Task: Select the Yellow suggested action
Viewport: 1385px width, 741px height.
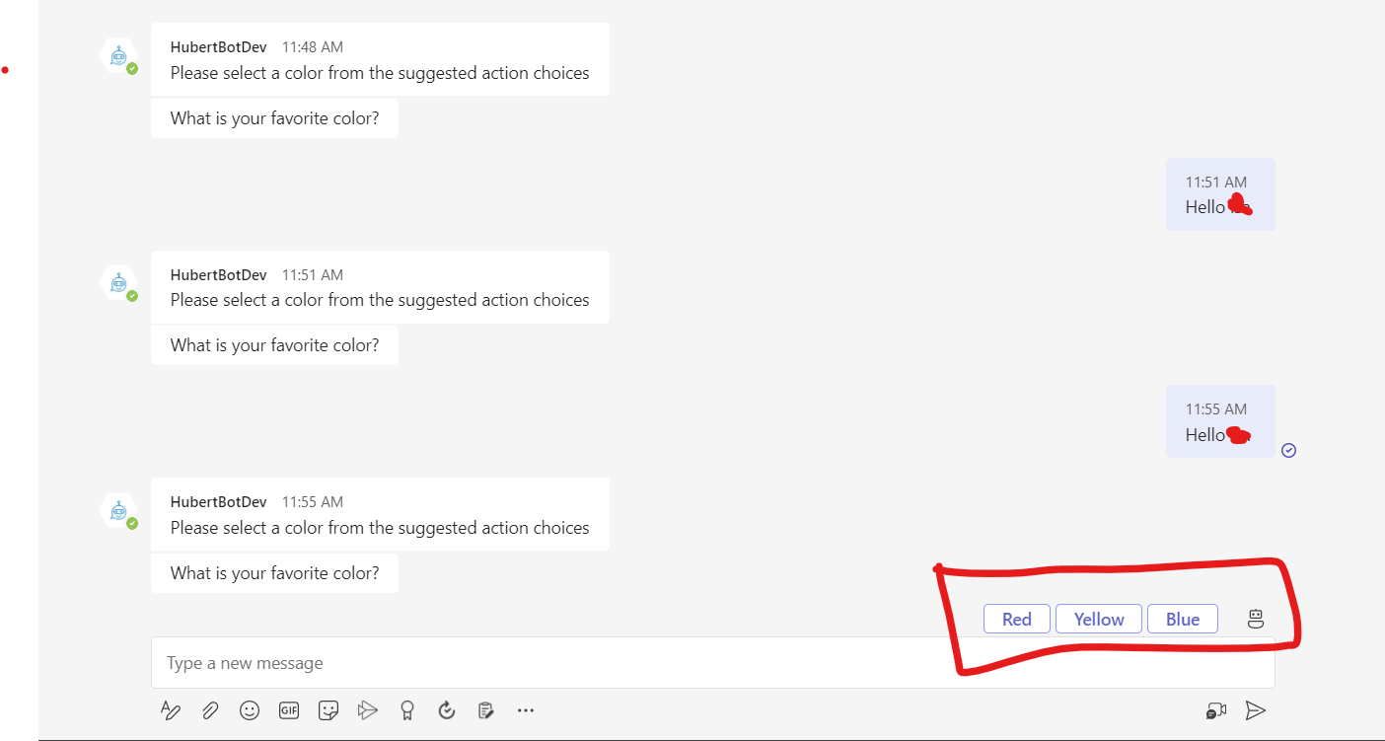Action: [x=1098, y=619]
